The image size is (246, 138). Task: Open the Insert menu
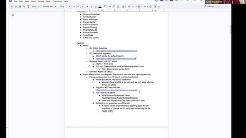(x=33, y=1)
